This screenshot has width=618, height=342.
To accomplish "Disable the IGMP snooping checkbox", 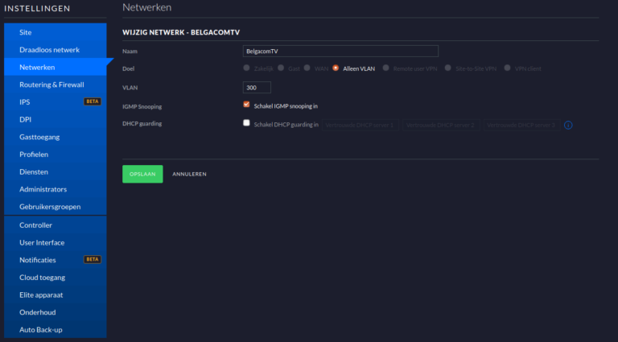I will tap(246, 105).
